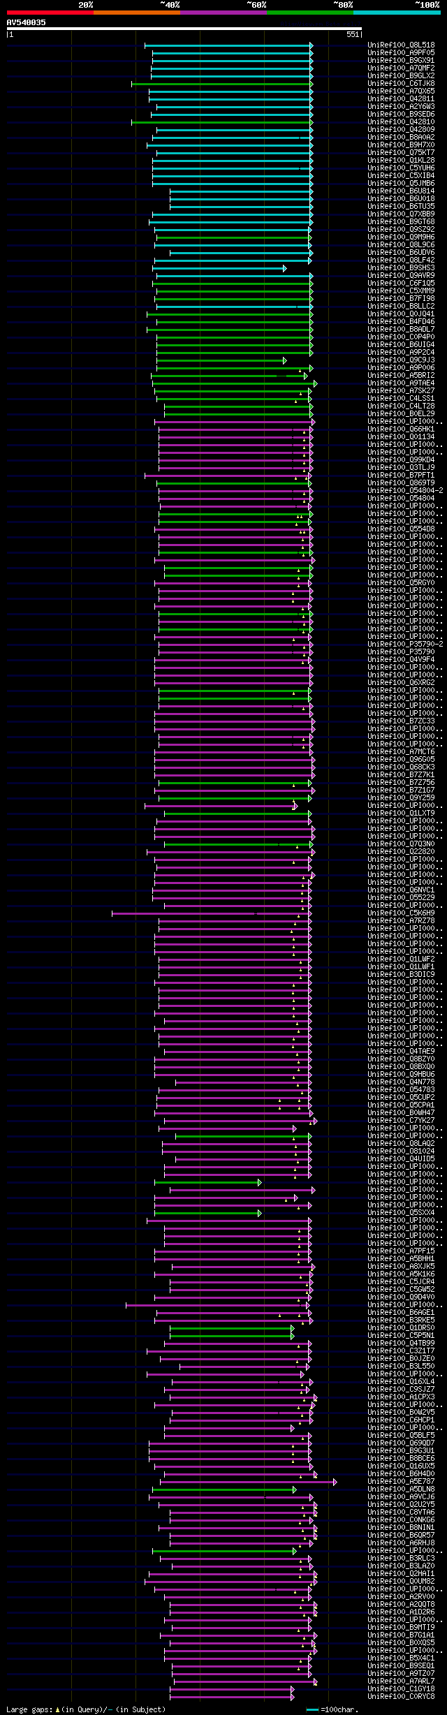Select hit label UniRef100_A9PF05
This screenshot has width=447, height=1715.
pos(401,53)
